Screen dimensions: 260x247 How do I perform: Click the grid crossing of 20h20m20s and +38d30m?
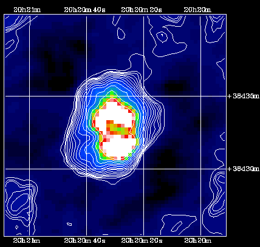(x=143, y=169)
